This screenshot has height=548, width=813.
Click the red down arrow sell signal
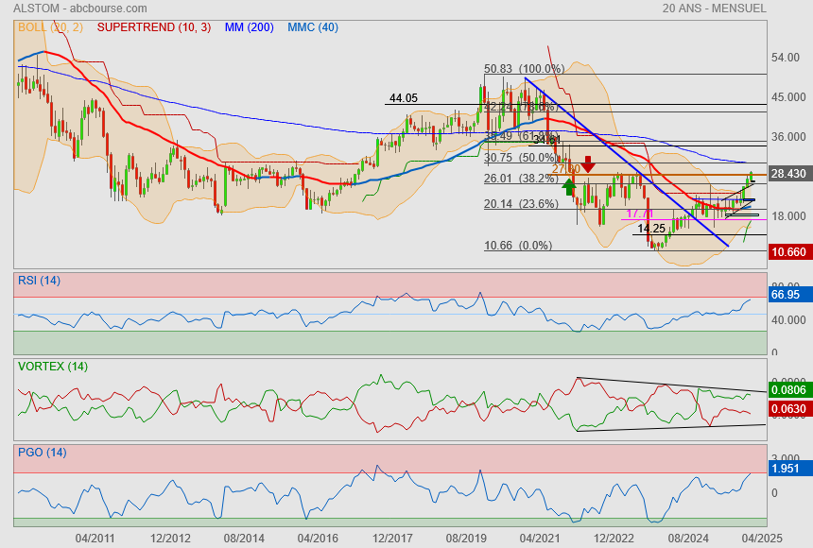click(x=588, y=163)
